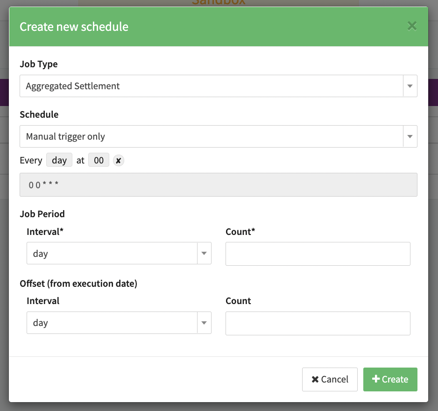Click the Schedule dropdown arrow
Image resolution: width=438 pixels, height=411 pixels.
pos(410,136)
